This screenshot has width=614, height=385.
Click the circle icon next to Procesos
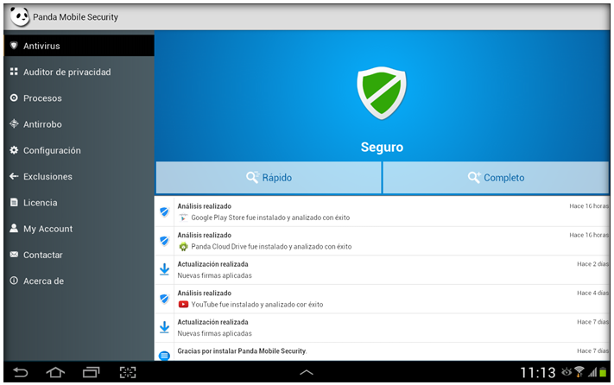14,98
